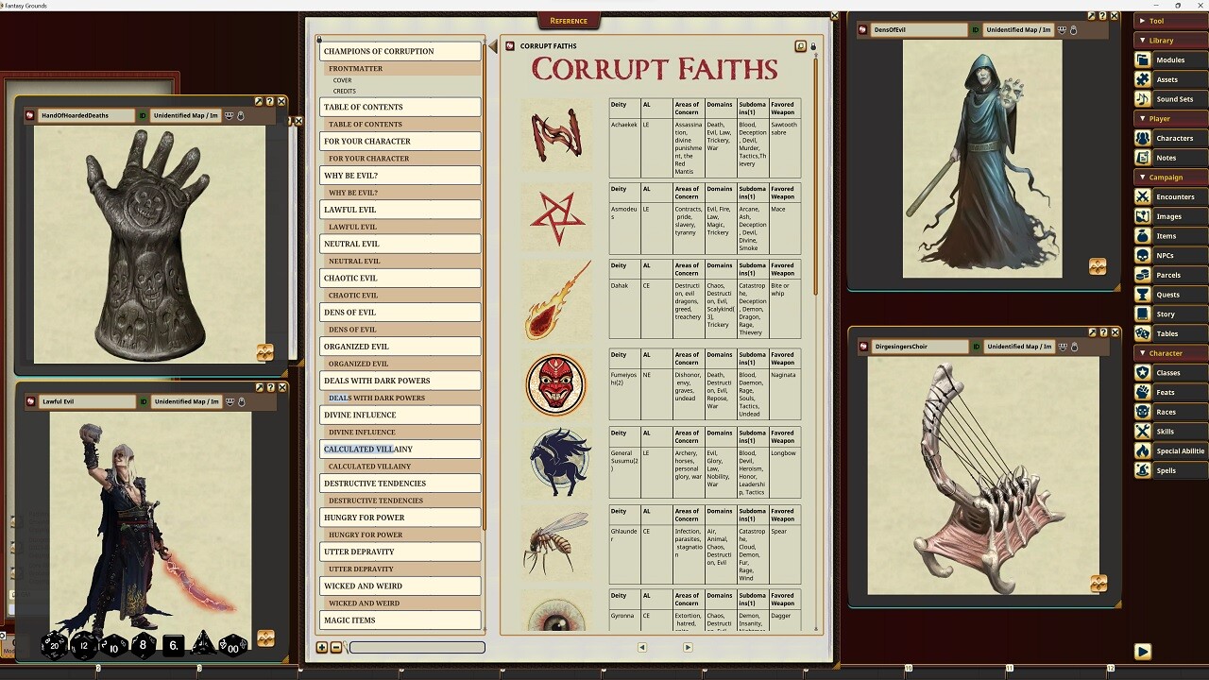Toggle the lock icon on the Corrupt Faiths window
The image size is (1209, 680).
[813, 45]
